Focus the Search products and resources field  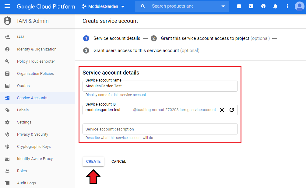coord(172,6)
